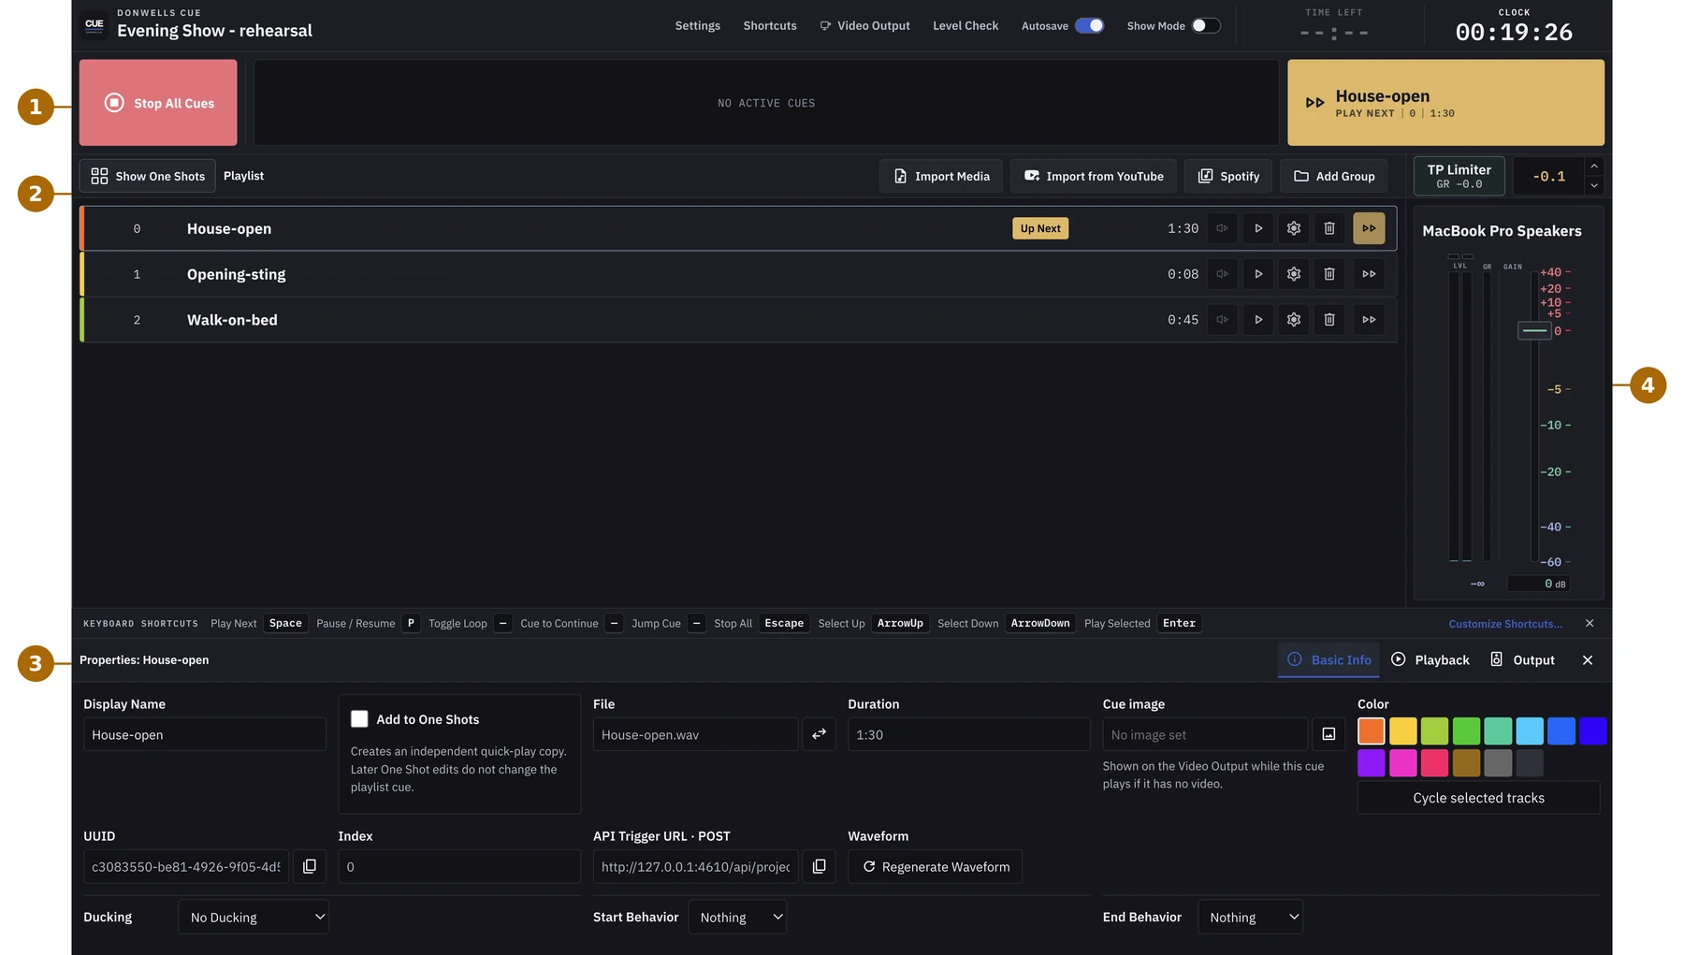Open Shortcuts menu

(x=770, y=26)
